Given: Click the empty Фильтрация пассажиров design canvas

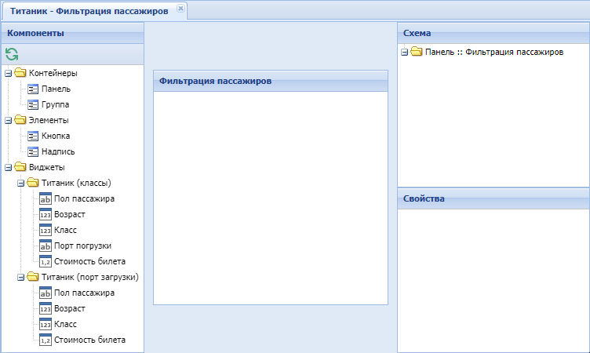Looking at the screenshot, I should 270,196.
